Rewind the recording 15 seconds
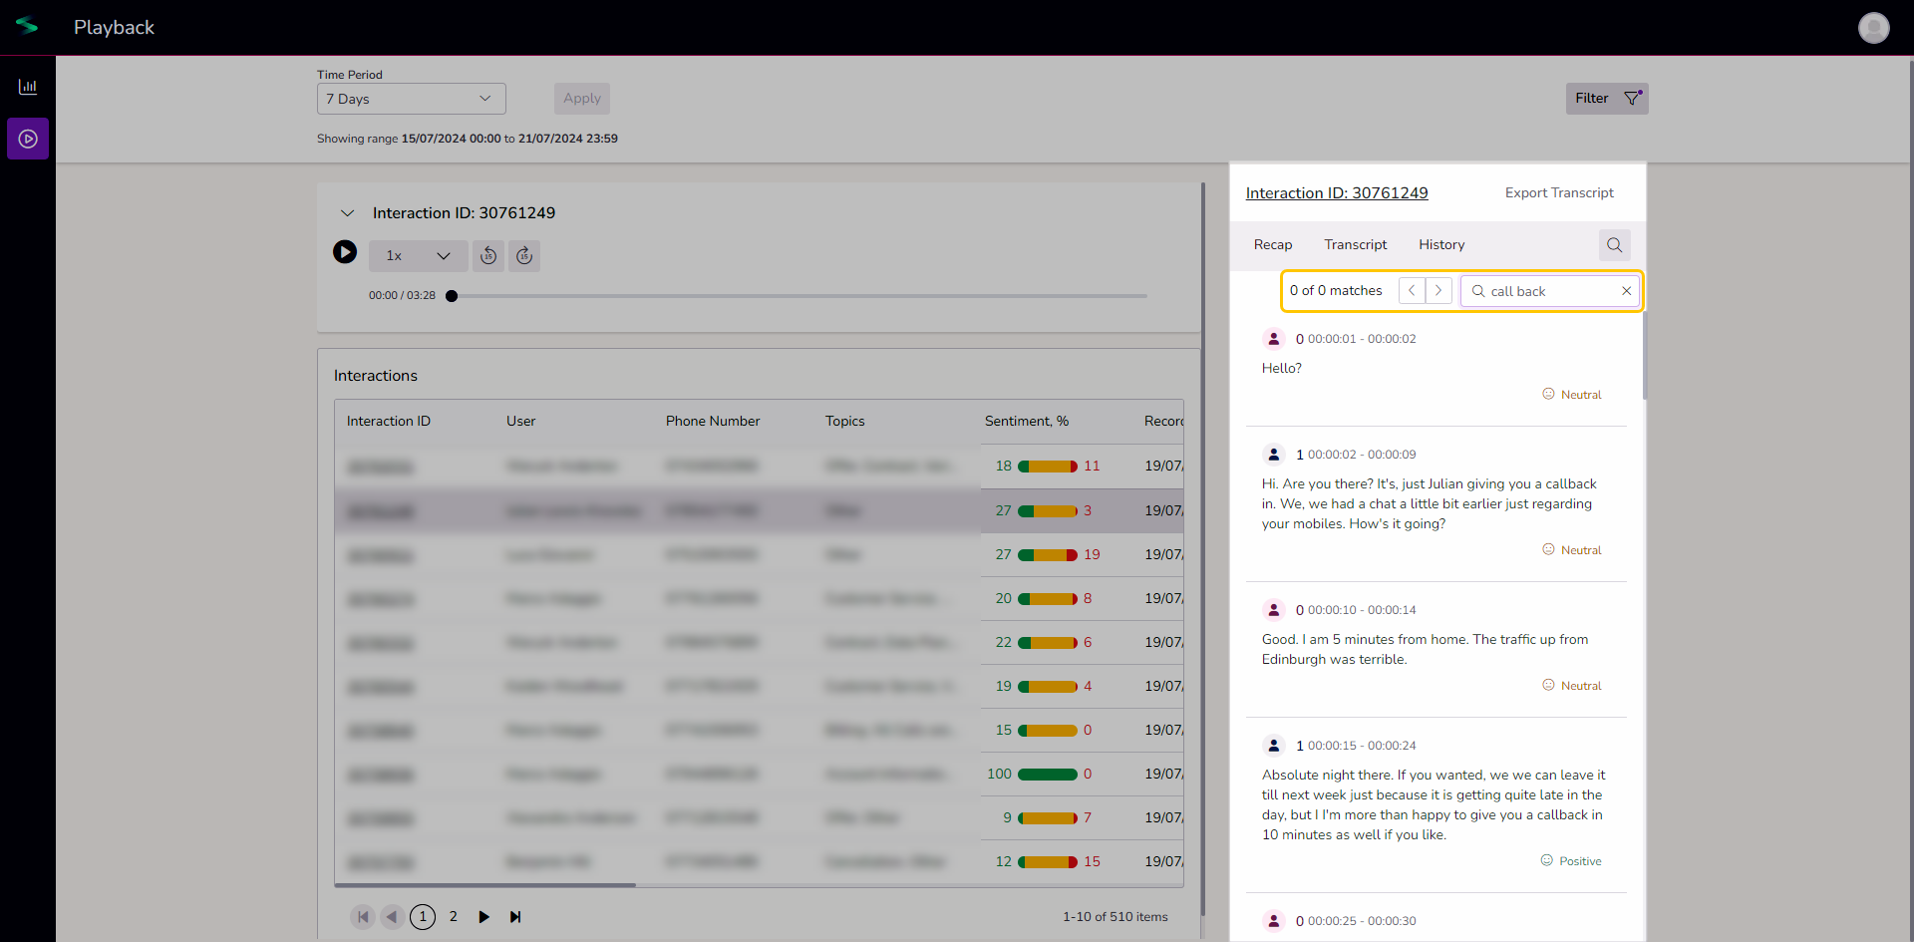The width and height of the screenshot is (1914, 942). pyautogui.click(x=488, y=256)
